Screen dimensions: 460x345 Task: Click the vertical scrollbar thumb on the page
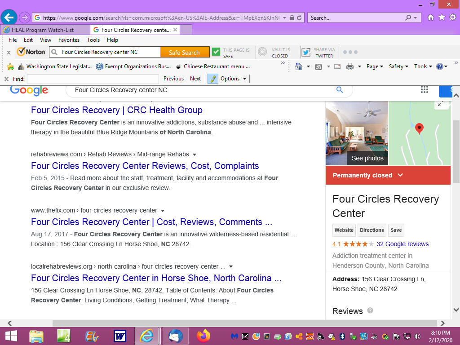click(456, 151)
